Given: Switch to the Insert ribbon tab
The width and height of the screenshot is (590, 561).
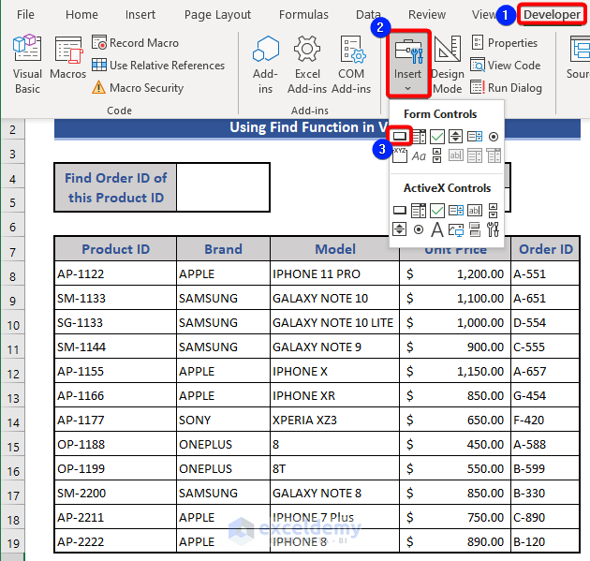Looking at the screenshot, I should tap(140, 14).
